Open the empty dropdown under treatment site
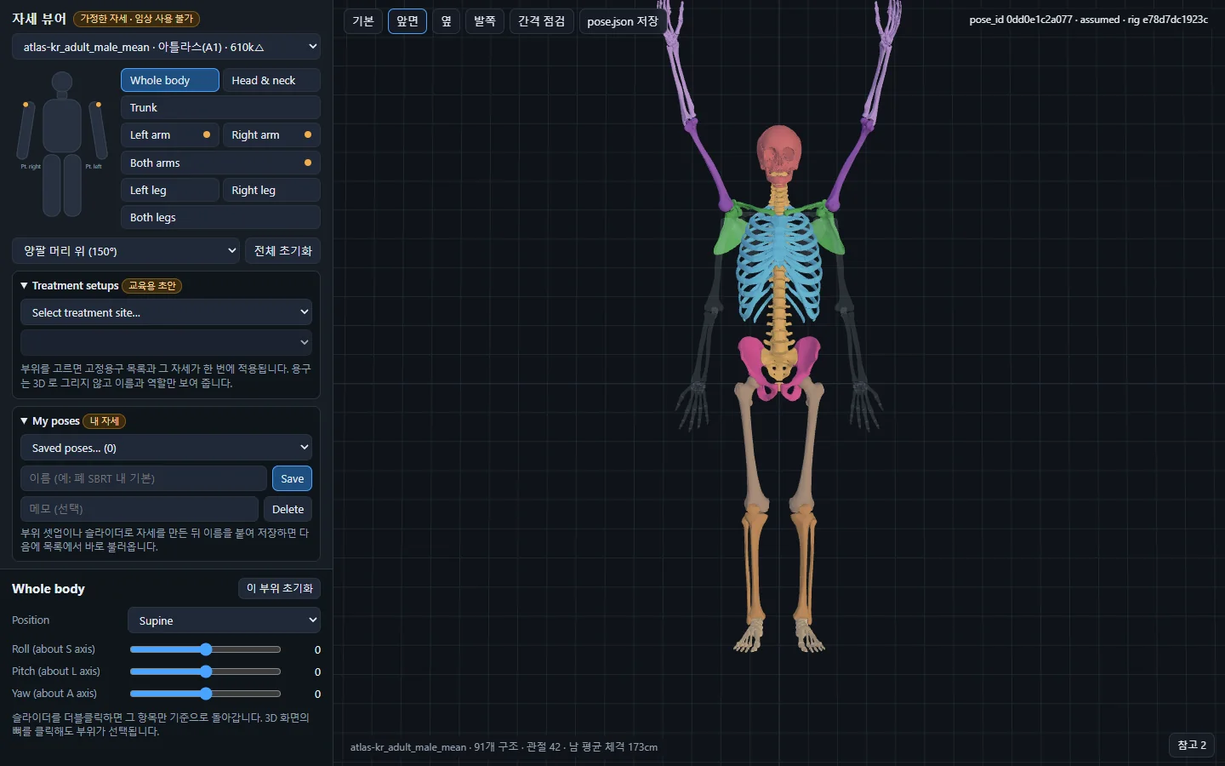Viewport: 1225px width, 766px height. [166, 342]
